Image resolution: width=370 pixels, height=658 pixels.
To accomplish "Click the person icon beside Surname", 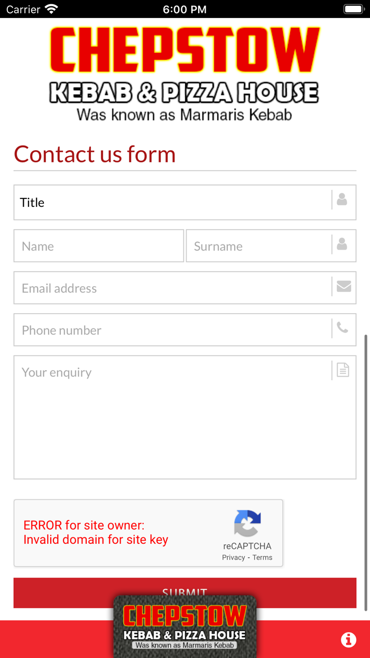I will point(342,244).
